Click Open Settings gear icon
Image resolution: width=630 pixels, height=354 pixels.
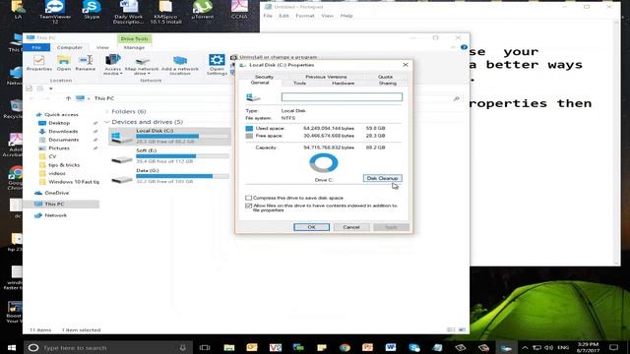(x=217, y=64)
